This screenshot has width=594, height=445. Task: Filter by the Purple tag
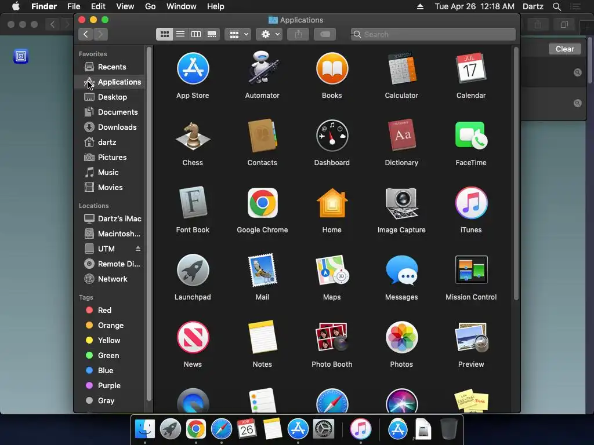point(110,385)
